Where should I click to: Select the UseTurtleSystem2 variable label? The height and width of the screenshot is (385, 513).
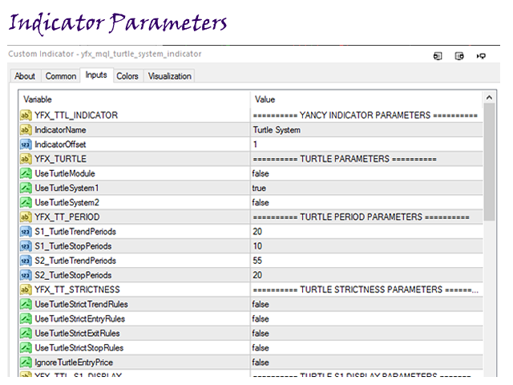(x=67, y=203)
